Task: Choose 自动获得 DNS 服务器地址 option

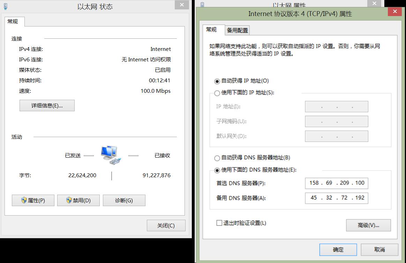Action: pyautogui.click(x=217, y=158)
